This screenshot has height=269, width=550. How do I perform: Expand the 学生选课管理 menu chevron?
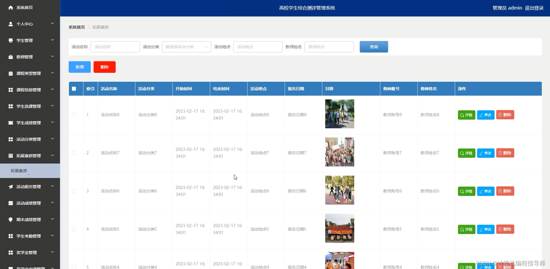(52, 106)
